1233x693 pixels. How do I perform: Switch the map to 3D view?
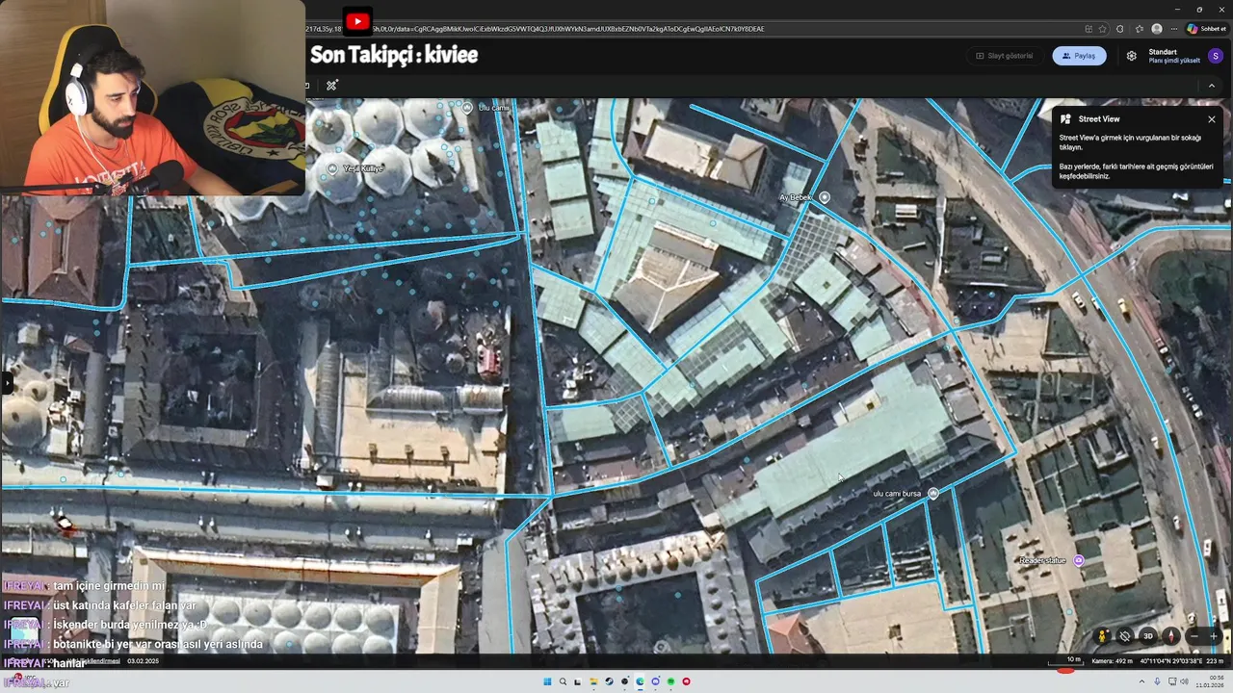[1148, 636]
